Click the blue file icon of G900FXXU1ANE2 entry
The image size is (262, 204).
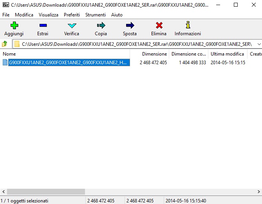(5, 62)
